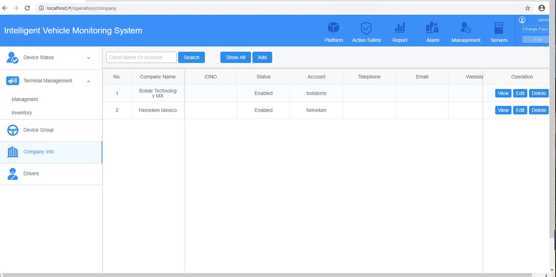Click the Device Group steering wheel icon

[x=13, y=130]
